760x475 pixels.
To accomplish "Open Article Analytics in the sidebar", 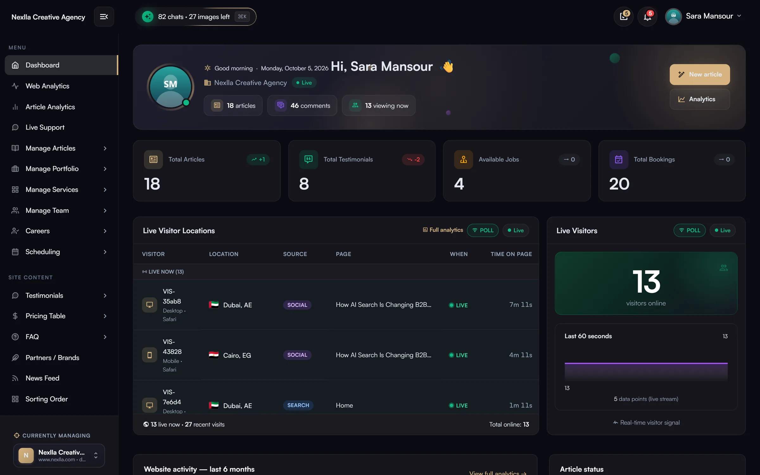I will coord(61,107).
